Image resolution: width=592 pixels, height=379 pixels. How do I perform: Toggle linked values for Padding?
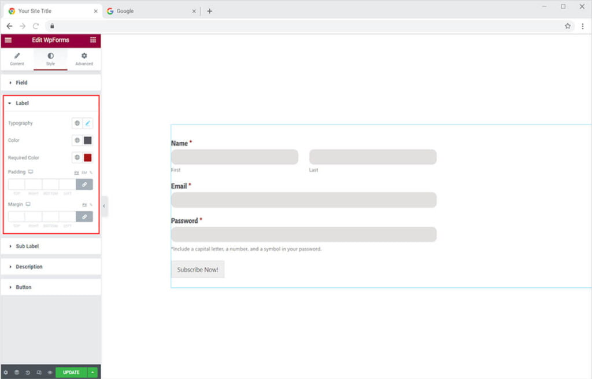pos(84,185)
